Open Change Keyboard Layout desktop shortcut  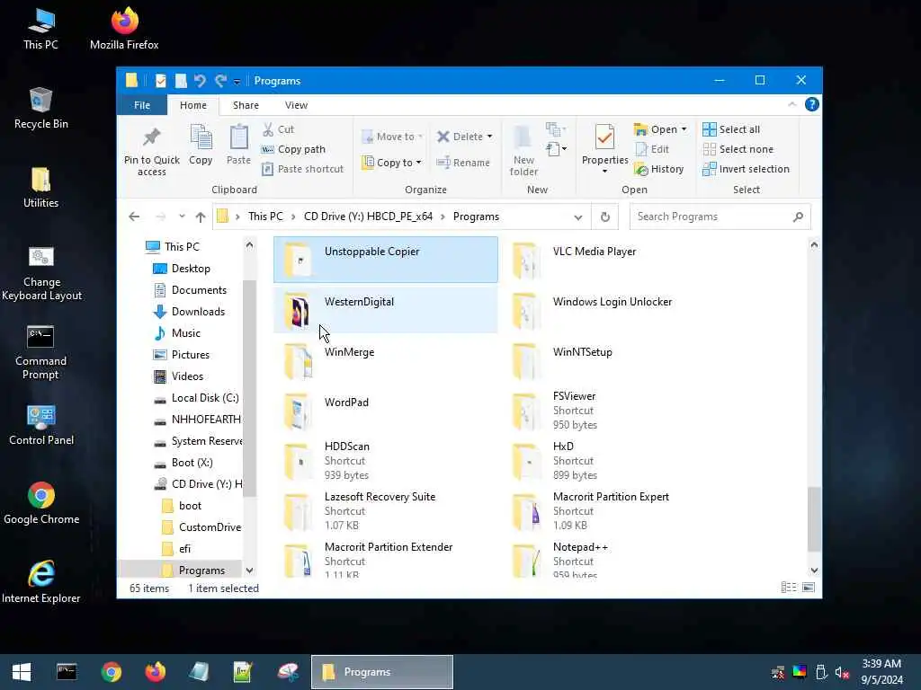click(x=41, y=273)
